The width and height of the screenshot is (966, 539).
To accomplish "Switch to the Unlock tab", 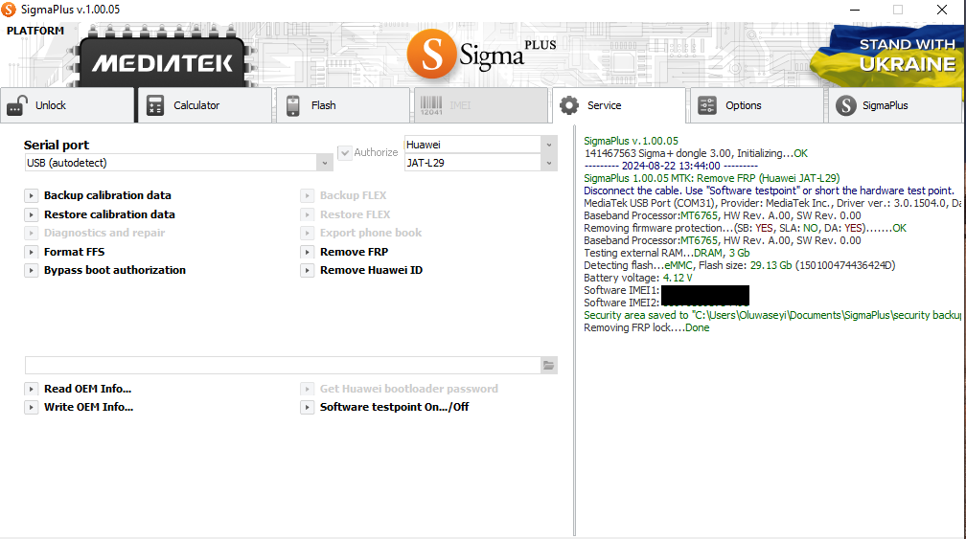I will (67, 105).
